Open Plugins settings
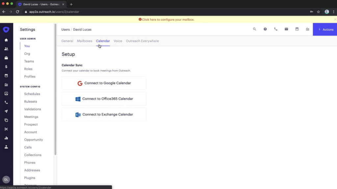Viewport: 337px width, 189px height. pyautogui.click(x=30, y=178)
